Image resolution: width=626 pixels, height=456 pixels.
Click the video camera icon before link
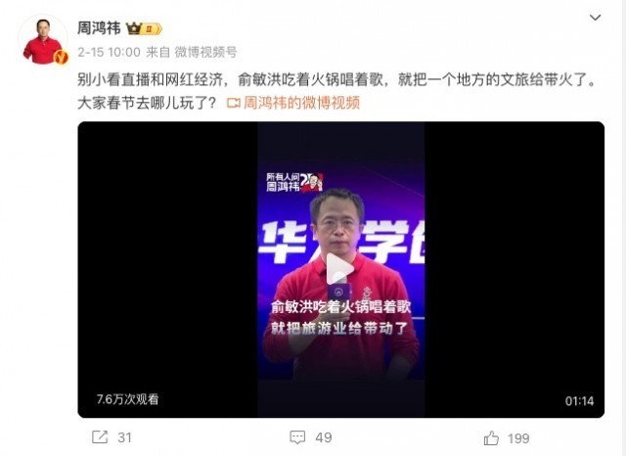tap(233, 103)
